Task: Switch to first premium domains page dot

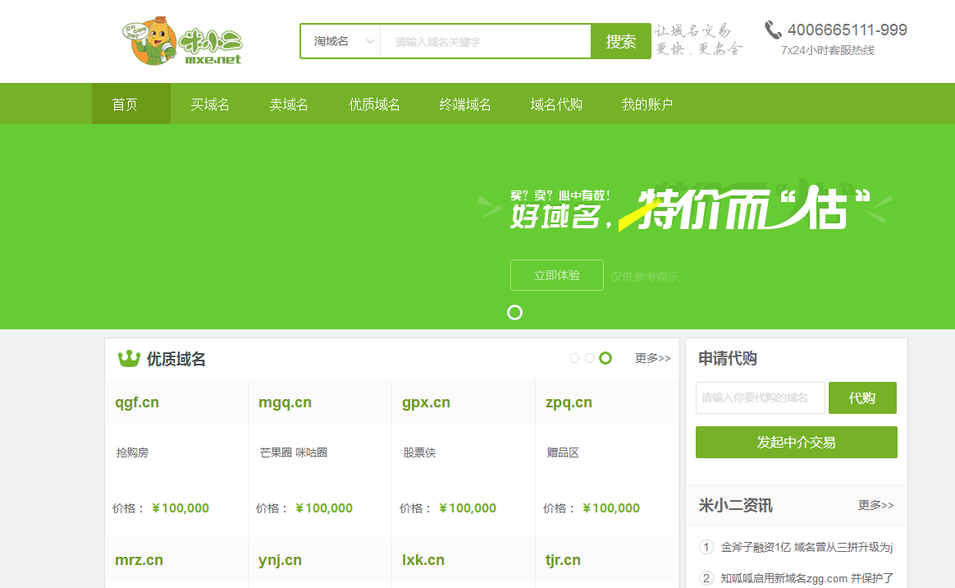Action: 574,358
